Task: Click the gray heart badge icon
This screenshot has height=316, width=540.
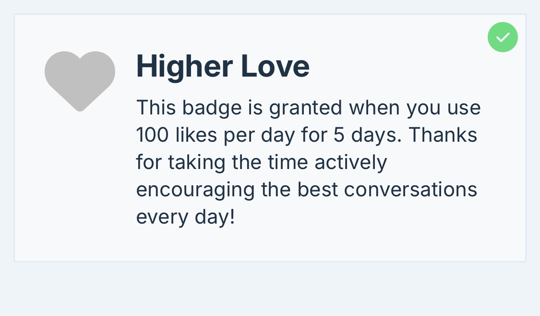Action: 80,81
